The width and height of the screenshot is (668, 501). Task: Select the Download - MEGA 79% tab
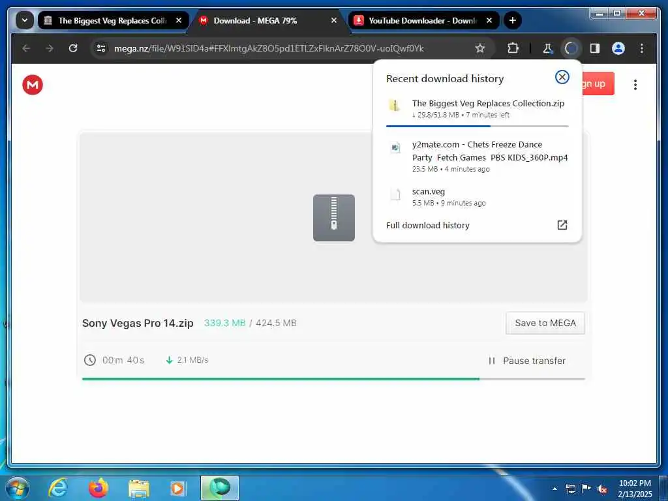point(267,20)
